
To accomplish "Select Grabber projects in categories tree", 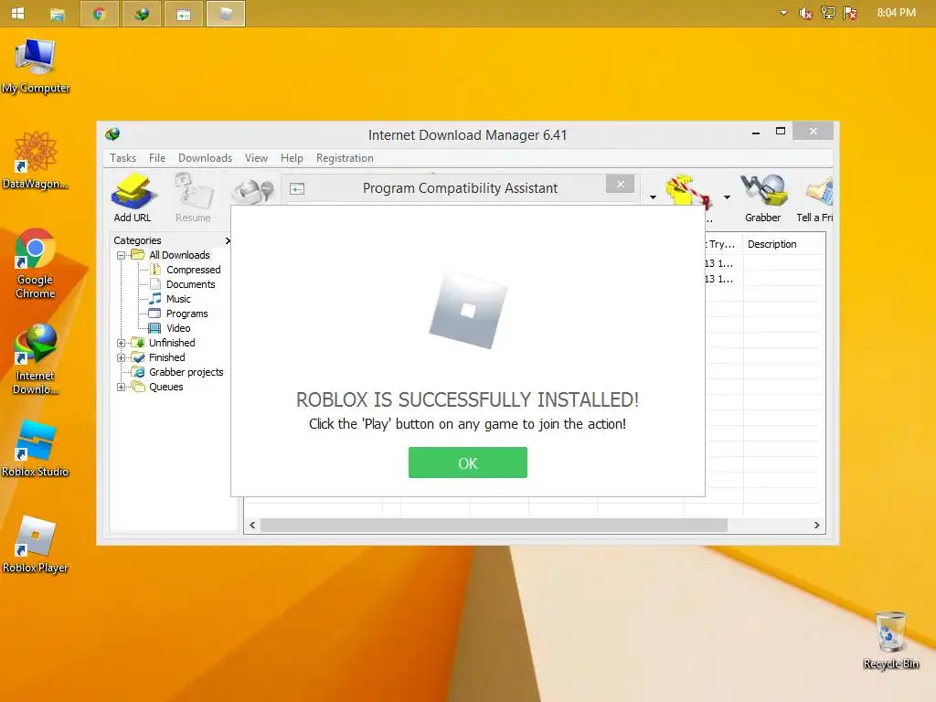I will tap(186, 373).
